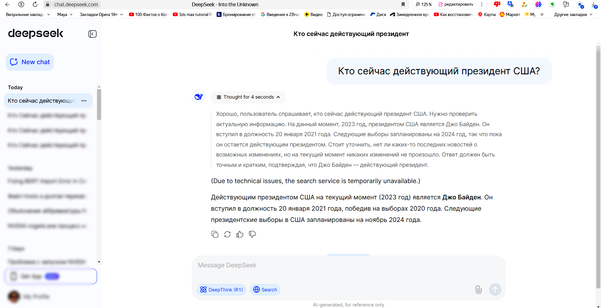Collapse the DeepSeek sidebar

tap(92, 34)
